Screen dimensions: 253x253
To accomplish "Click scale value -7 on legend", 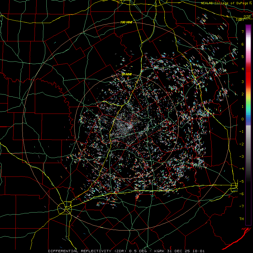I will pyautogui.click(x=241, y=206).
